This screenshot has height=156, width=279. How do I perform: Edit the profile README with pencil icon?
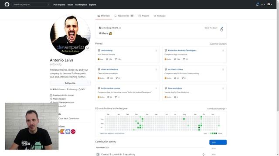222,28
